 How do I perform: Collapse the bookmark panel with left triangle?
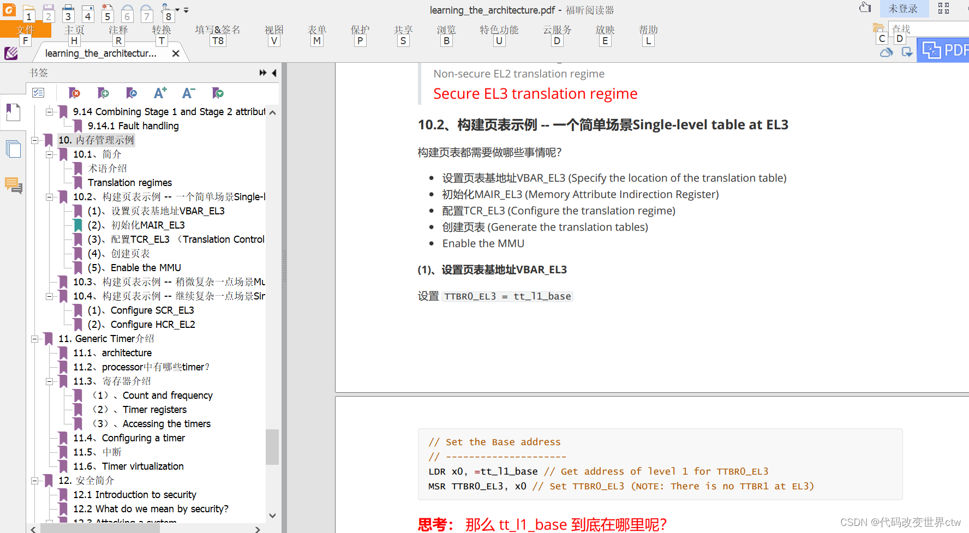(x=274, y=73)
